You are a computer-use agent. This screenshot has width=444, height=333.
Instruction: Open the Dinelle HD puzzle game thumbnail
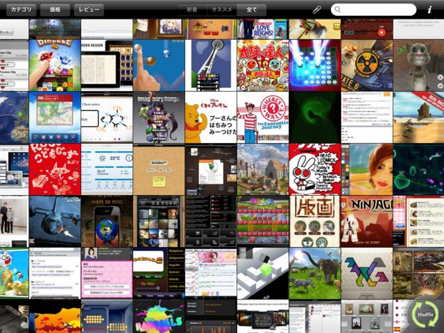pyautogui.click(x=55, y=65)
